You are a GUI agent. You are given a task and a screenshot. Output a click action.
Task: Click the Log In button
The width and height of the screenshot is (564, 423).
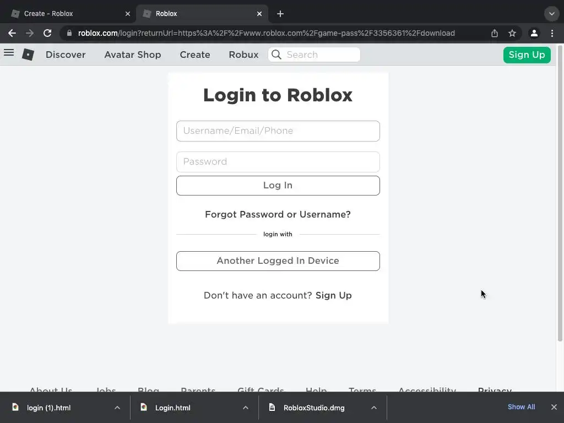pyautogui.click(x=278, y=186)
